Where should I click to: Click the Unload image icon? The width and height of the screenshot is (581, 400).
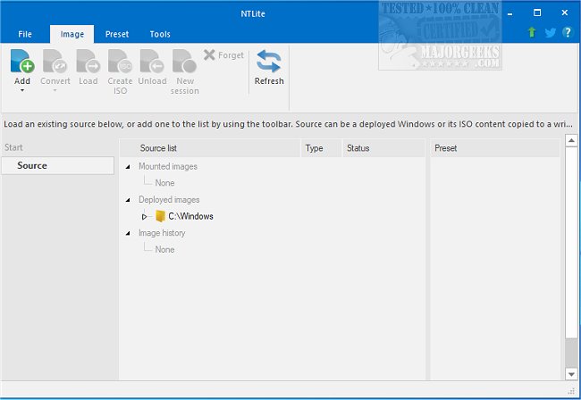(152, 62)
